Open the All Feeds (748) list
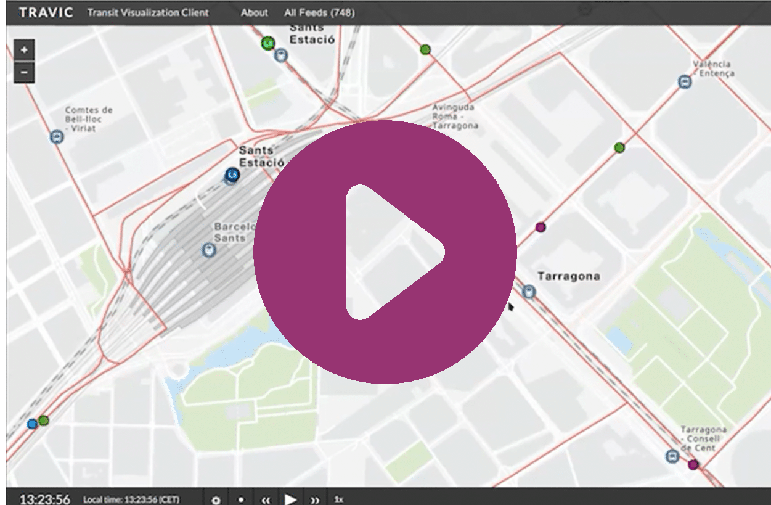Viewport: 771px width, 505px height. (x=319, y=12)
